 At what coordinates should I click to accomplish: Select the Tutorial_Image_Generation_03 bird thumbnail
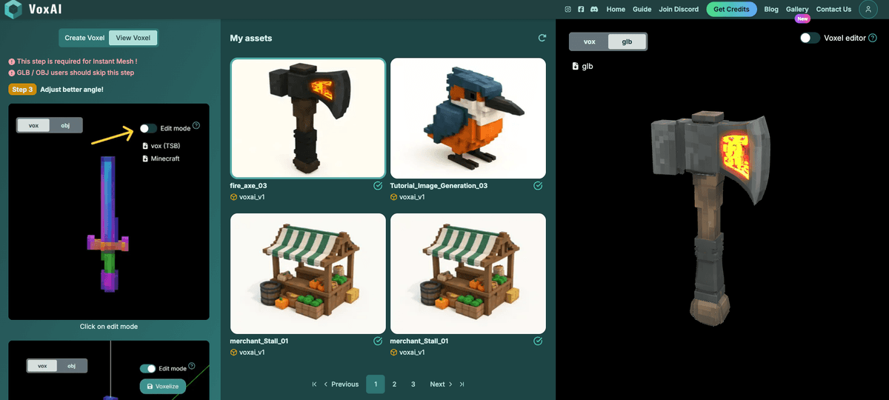click(x=467, y=119)
